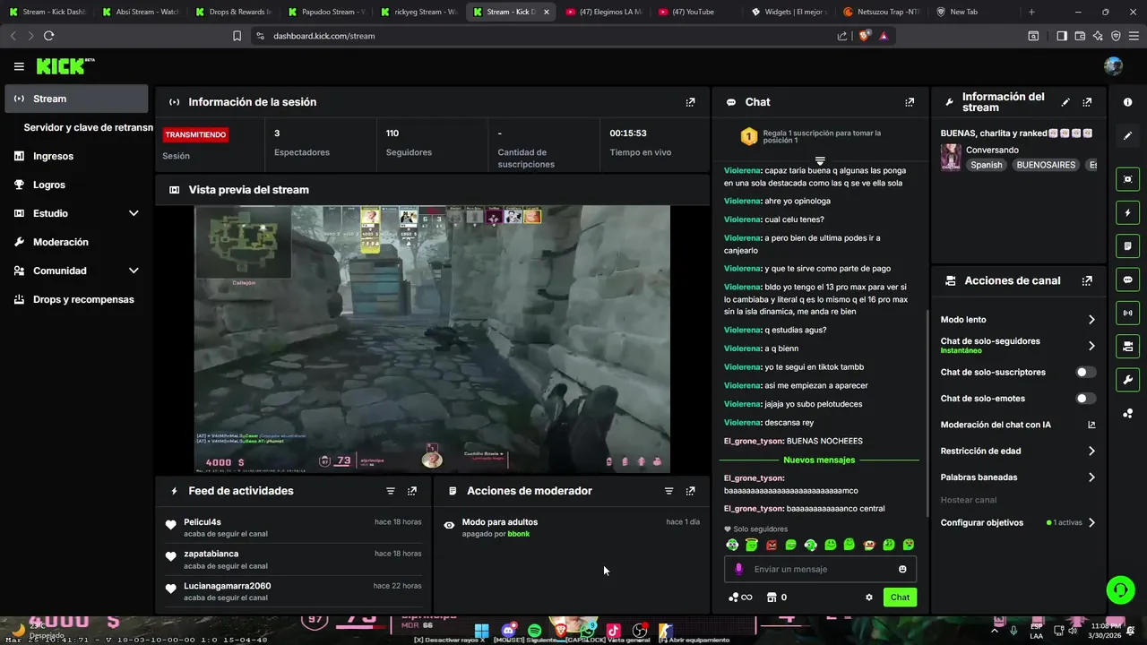Toggle the broadcast session info widget in the right sidebar
Viewport: 1147px width, 645px height.
(x=1127, y=313)
